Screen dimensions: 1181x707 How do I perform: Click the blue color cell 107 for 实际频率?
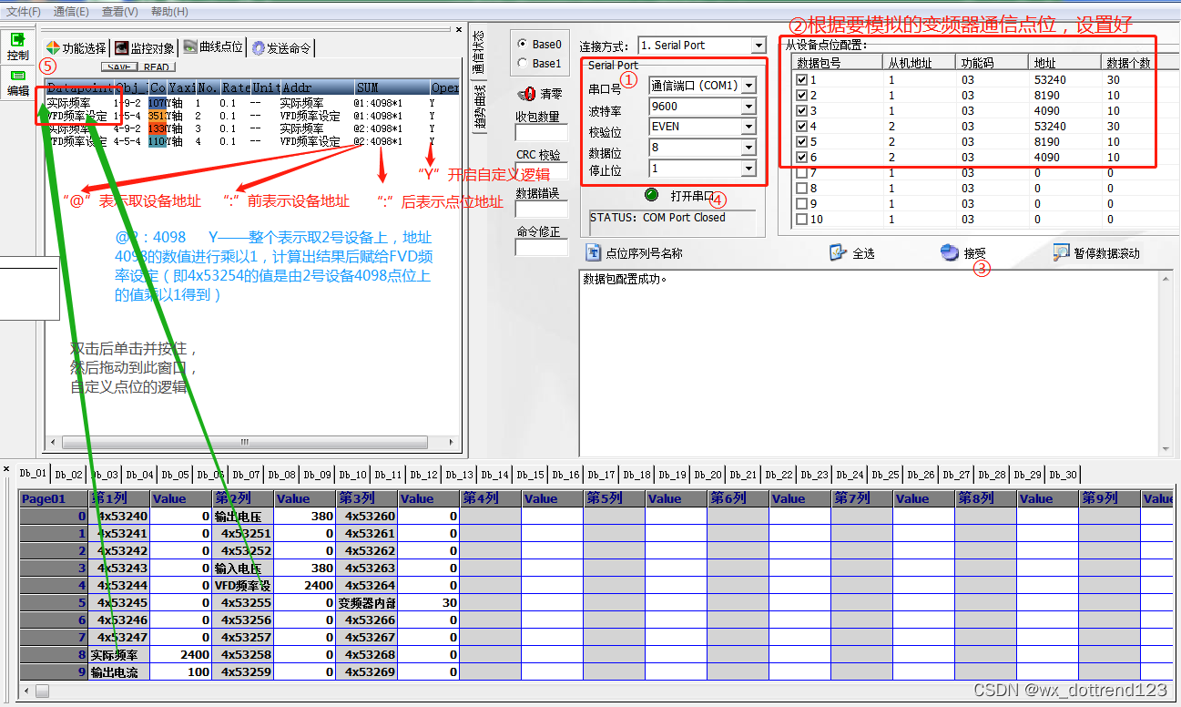[x=156, y=103]
